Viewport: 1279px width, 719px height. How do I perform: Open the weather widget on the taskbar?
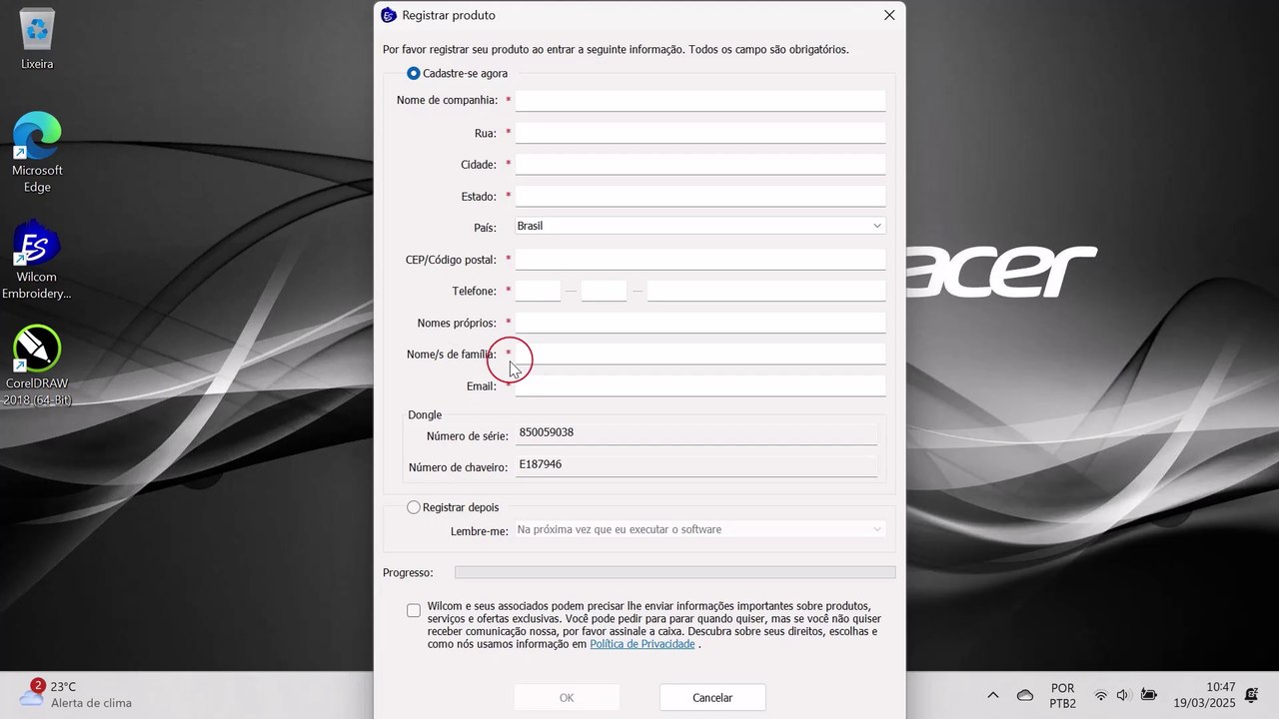[75, 694]
